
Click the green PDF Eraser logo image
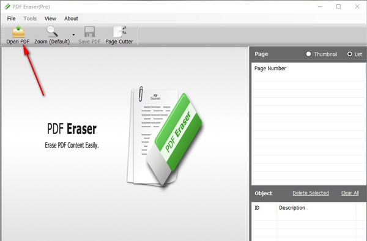click(x=165, y=138)
